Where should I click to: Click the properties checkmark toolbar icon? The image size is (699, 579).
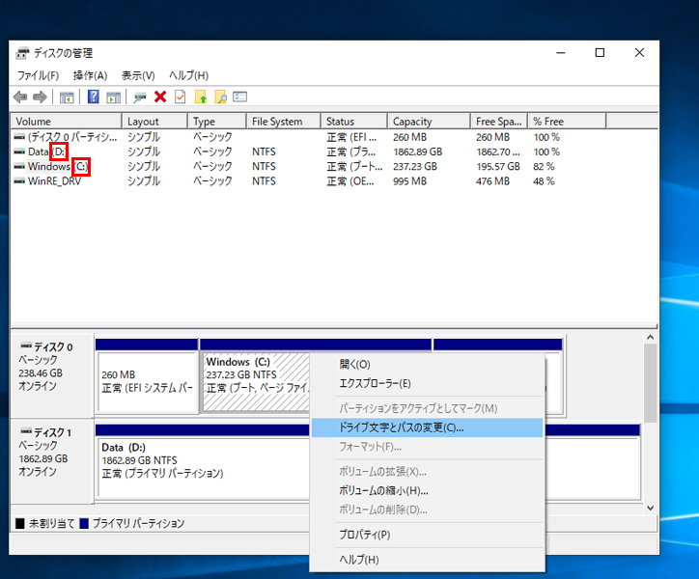180,96
